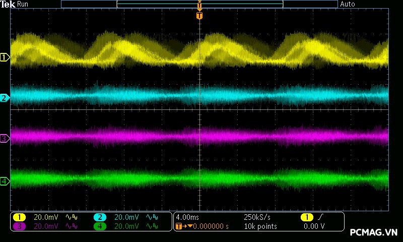Image resolution: width=403 pixels, height=242 pixels.
Task: Click the orange trigger position T marker
Action: coord(199,16)
